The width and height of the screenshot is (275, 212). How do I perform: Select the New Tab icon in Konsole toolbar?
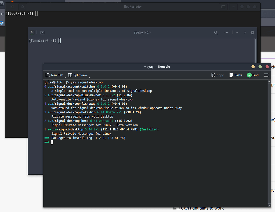click(48, 75)
